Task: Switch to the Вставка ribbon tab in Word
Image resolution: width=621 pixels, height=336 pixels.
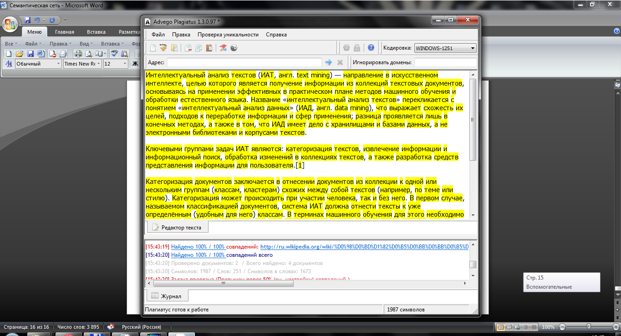Action: pyautogui.click(x=96, y=32)
